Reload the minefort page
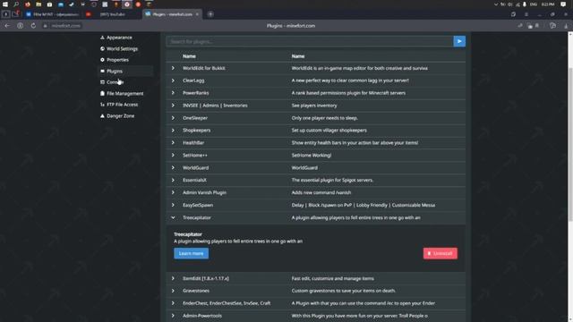Screen dimensions: 573x322 pyautogui.click(x=33, y=26)
